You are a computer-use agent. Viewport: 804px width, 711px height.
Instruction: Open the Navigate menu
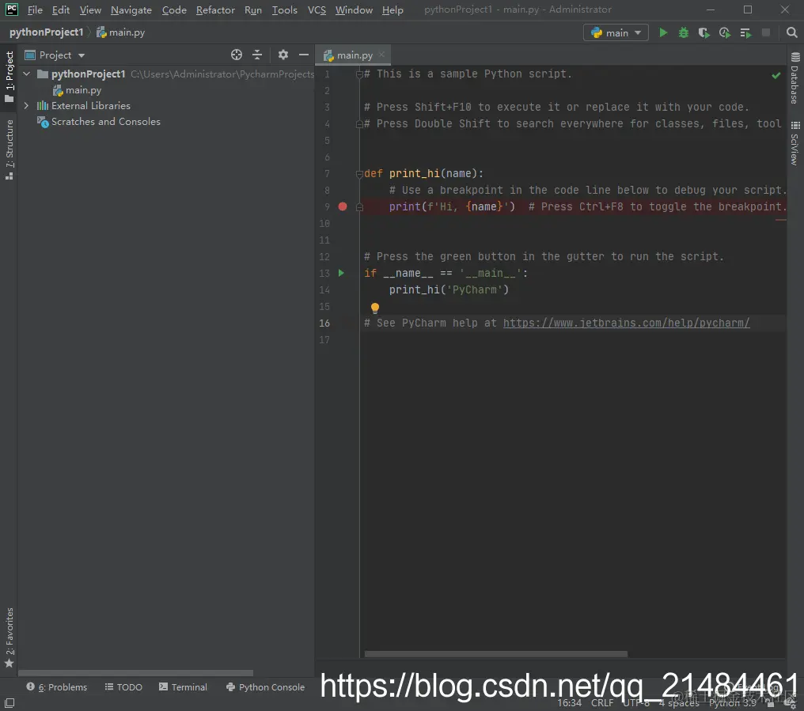(131, 9)
